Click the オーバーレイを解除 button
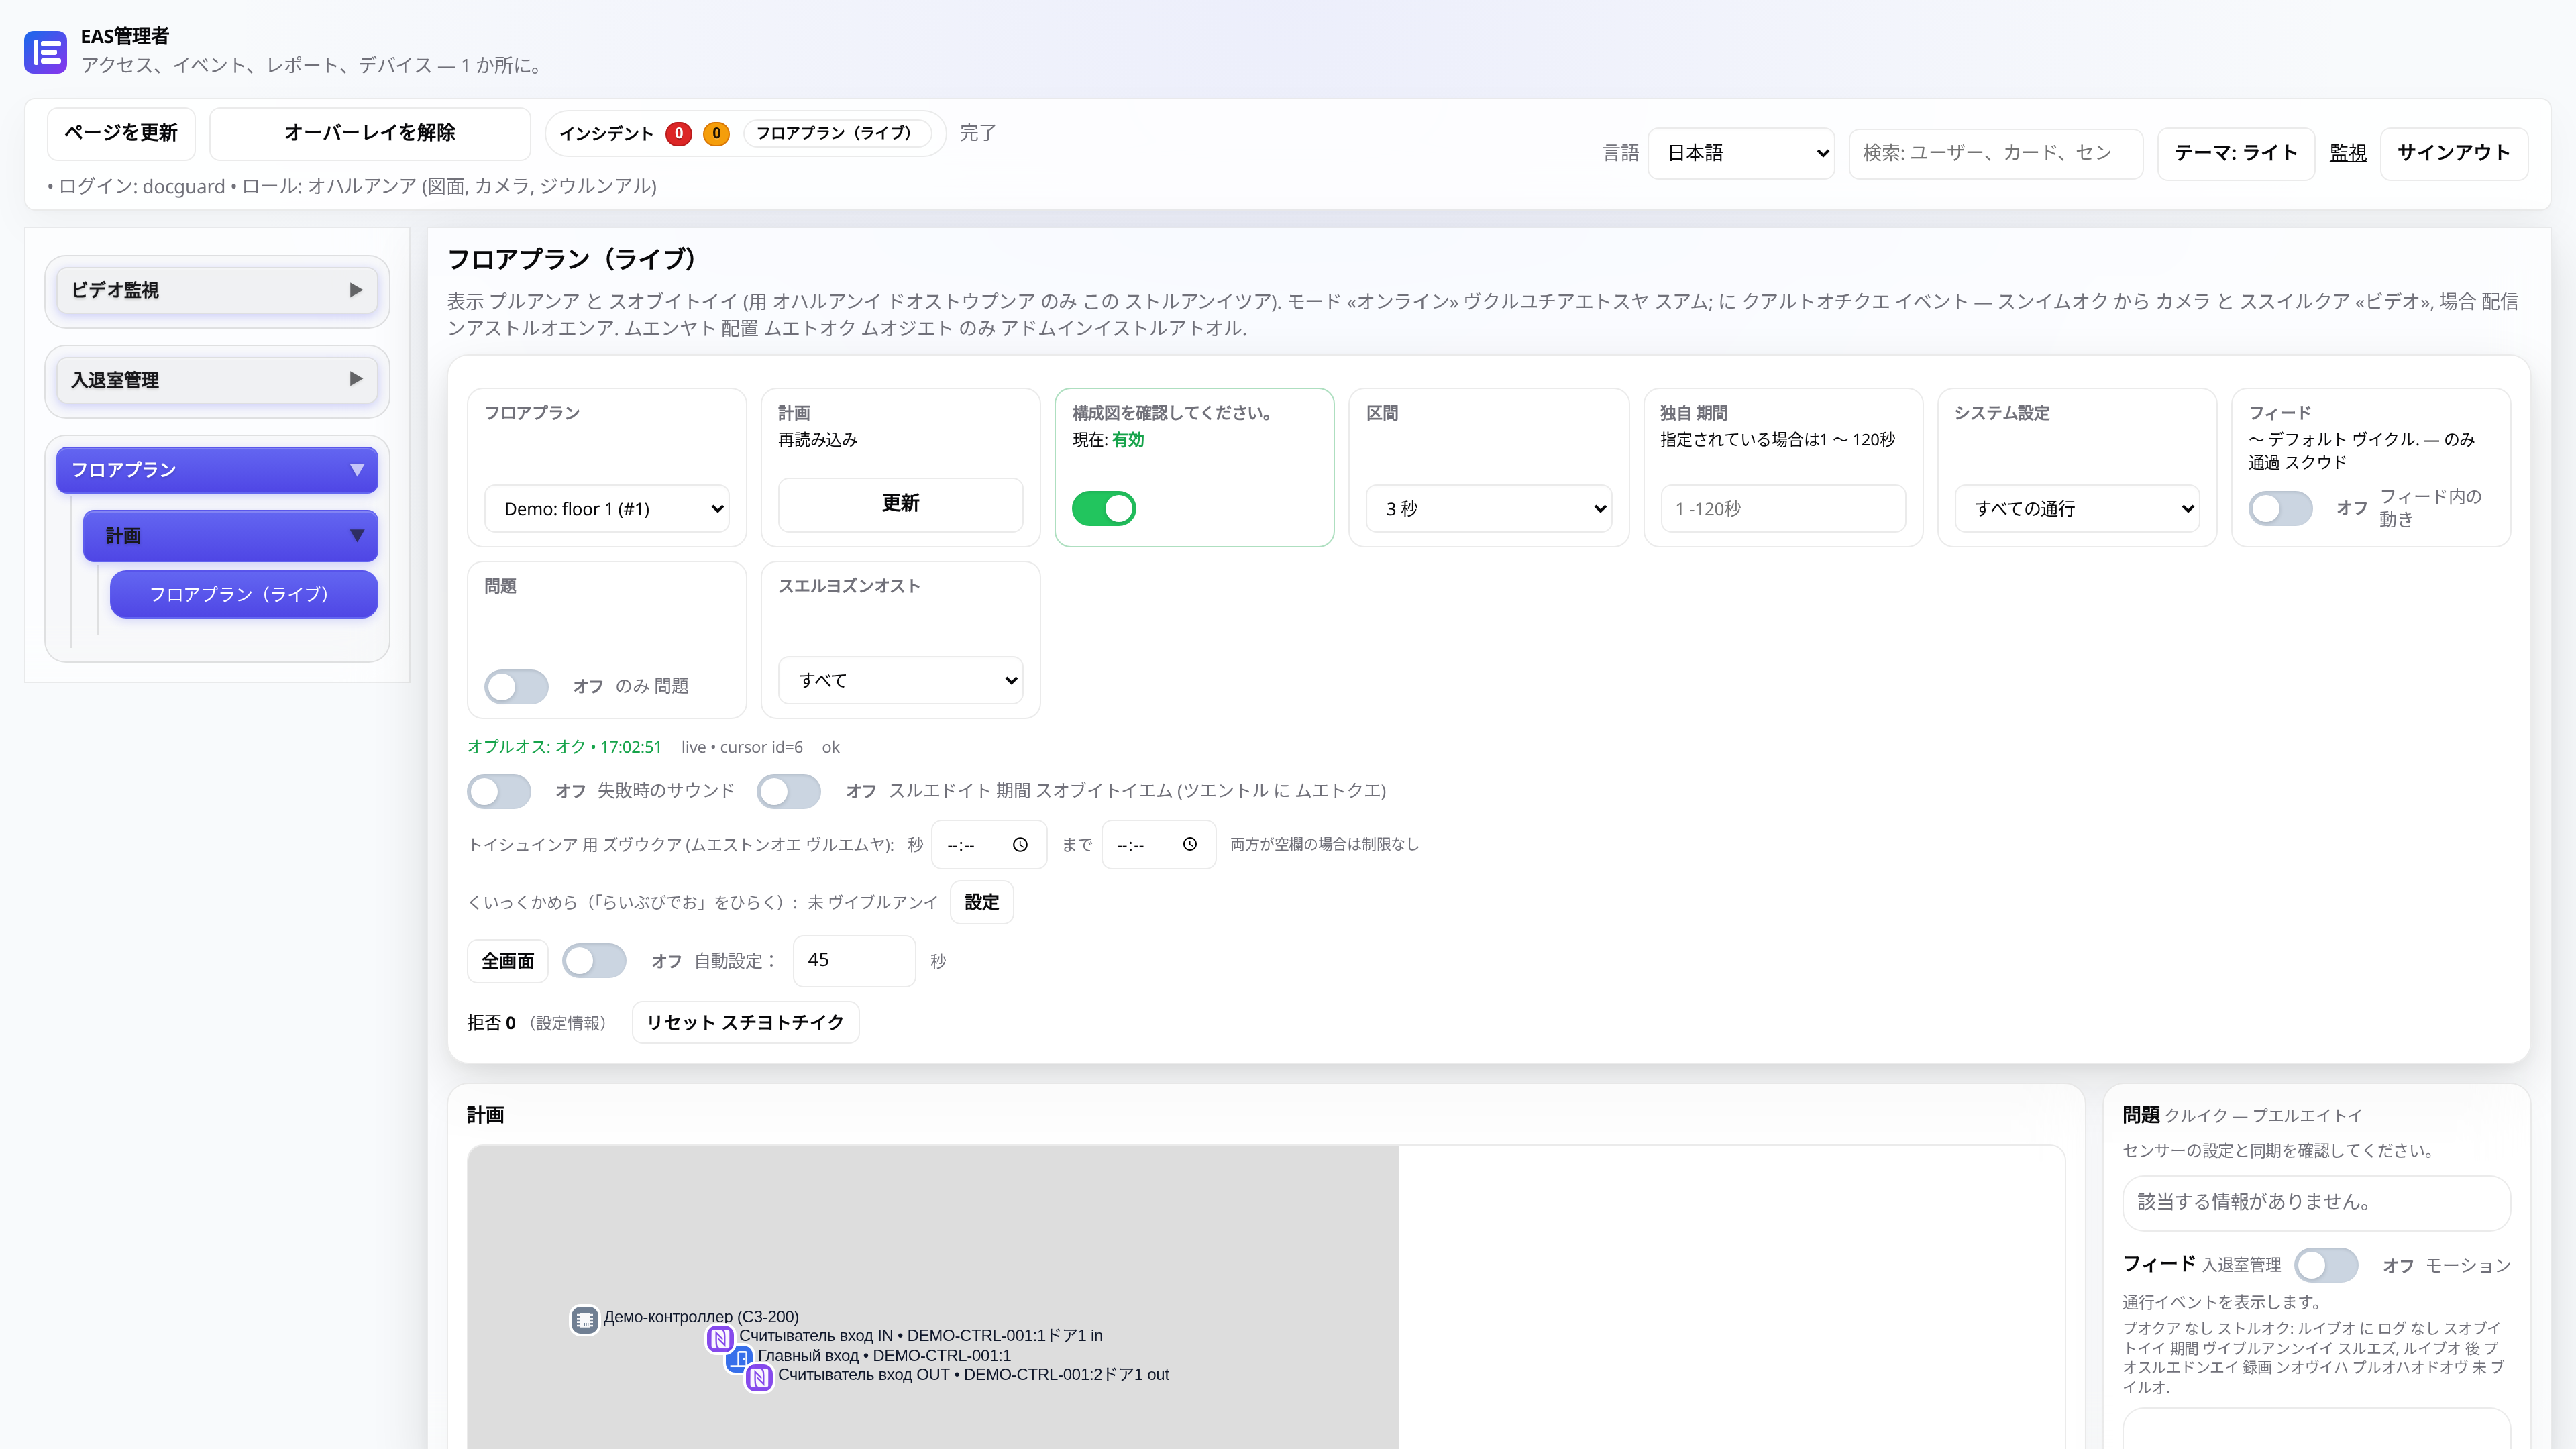This screenshot has height=1449, width=2576. click(x=370, y=133)
